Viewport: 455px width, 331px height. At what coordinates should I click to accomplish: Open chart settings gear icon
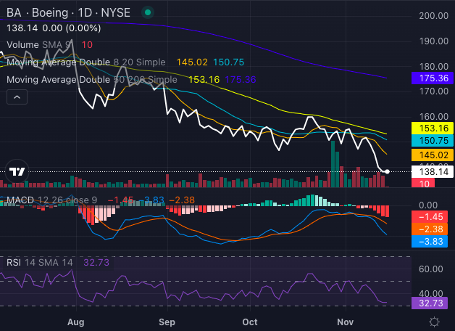coord(434,322)
